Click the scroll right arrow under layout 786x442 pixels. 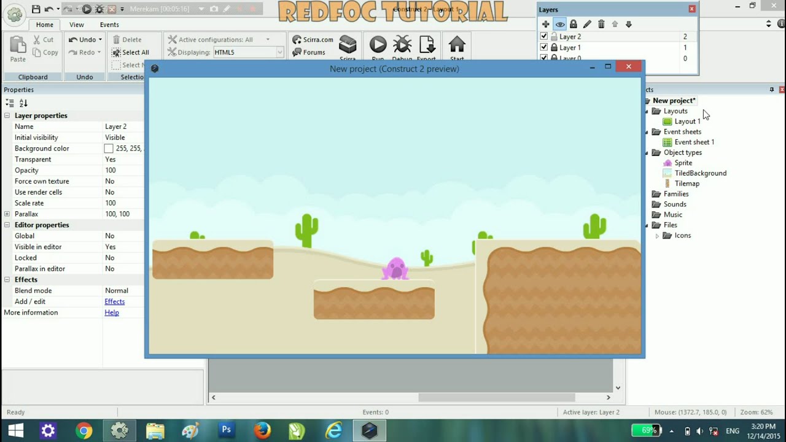(x=609, y=397)
